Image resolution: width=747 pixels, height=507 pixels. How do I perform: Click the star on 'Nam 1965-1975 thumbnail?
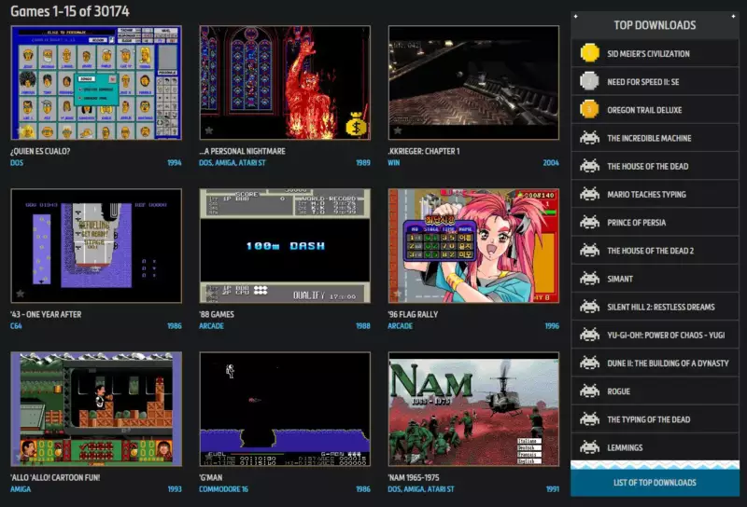[398, 457]
